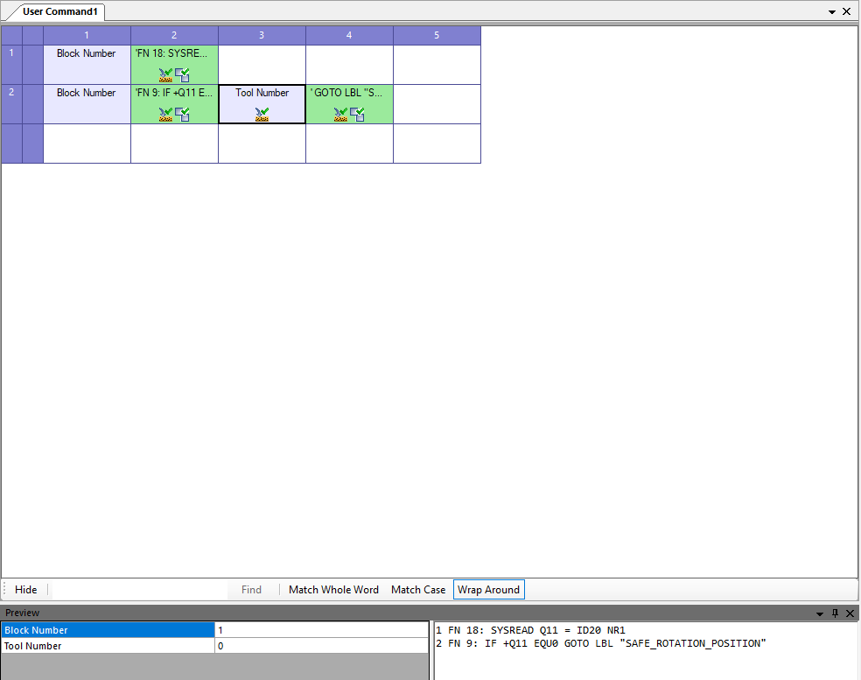Enable the Match Case option
Image resolution: width=861 pixels, height=680 pixels.
418,589
